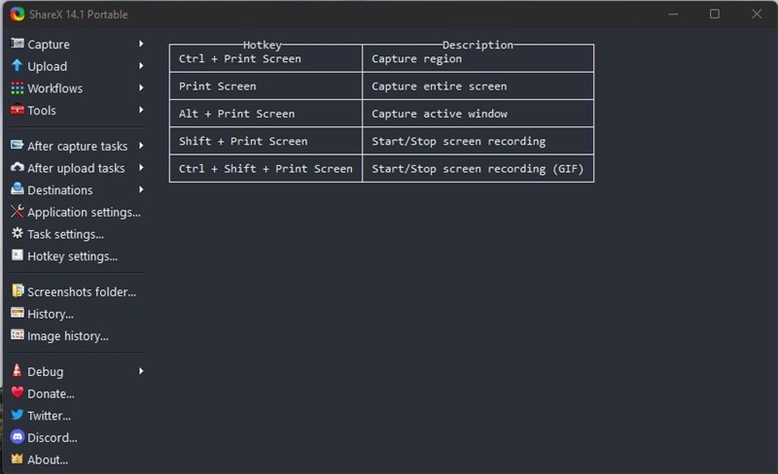Open Image history

click(67, 336)
